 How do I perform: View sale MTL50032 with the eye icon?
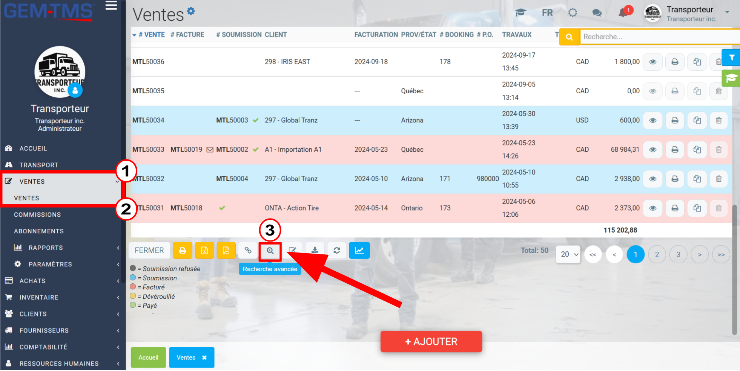653,179
